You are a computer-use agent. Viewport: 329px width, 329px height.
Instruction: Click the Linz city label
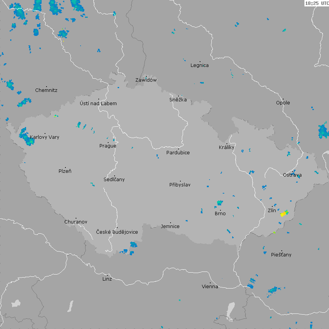pyautogui.click(x=107, y=279)
